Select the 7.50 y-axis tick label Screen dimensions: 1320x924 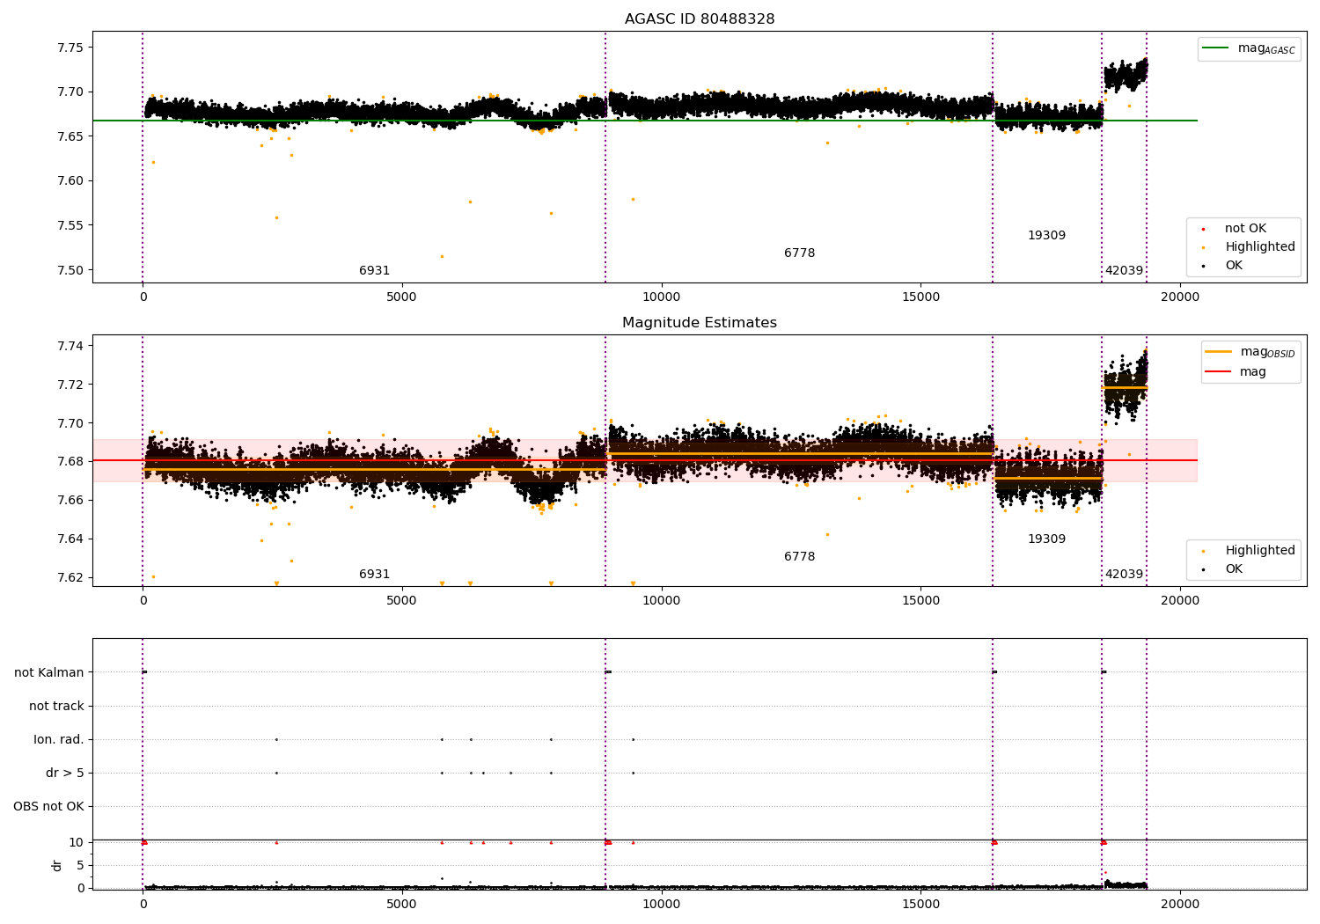point(70,270)
